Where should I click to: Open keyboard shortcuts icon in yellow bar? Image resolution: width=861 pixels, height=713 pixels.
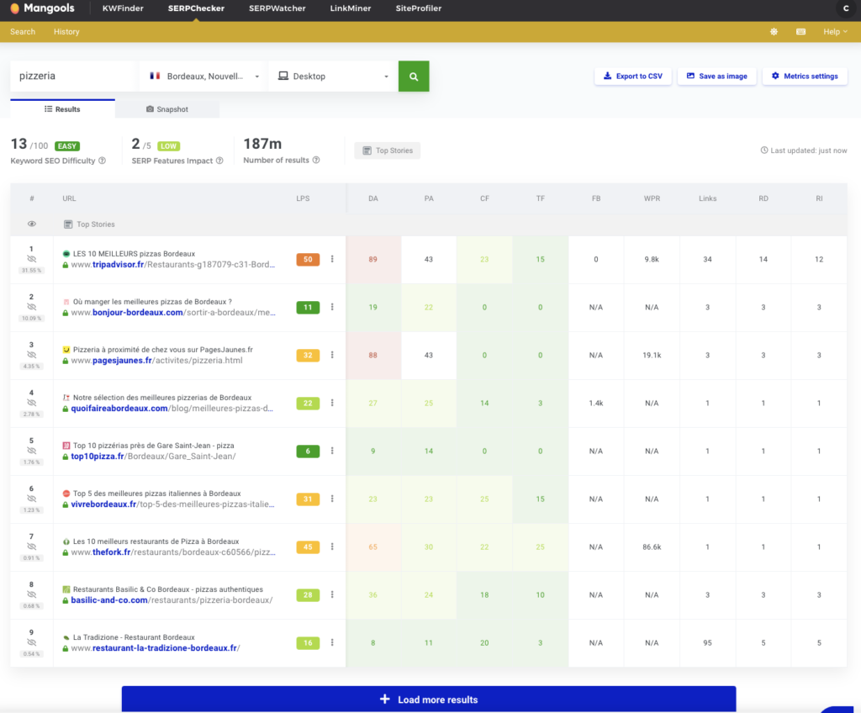800,32
